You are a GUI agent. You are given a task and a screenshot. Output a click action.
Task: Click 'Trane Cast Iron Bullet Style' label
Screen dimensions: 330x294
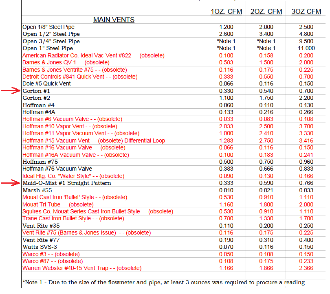coord(73,219)
